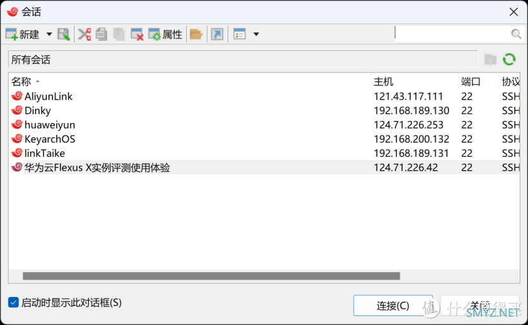
Task: Click the go up folder icon
Action: coord(490,60)
